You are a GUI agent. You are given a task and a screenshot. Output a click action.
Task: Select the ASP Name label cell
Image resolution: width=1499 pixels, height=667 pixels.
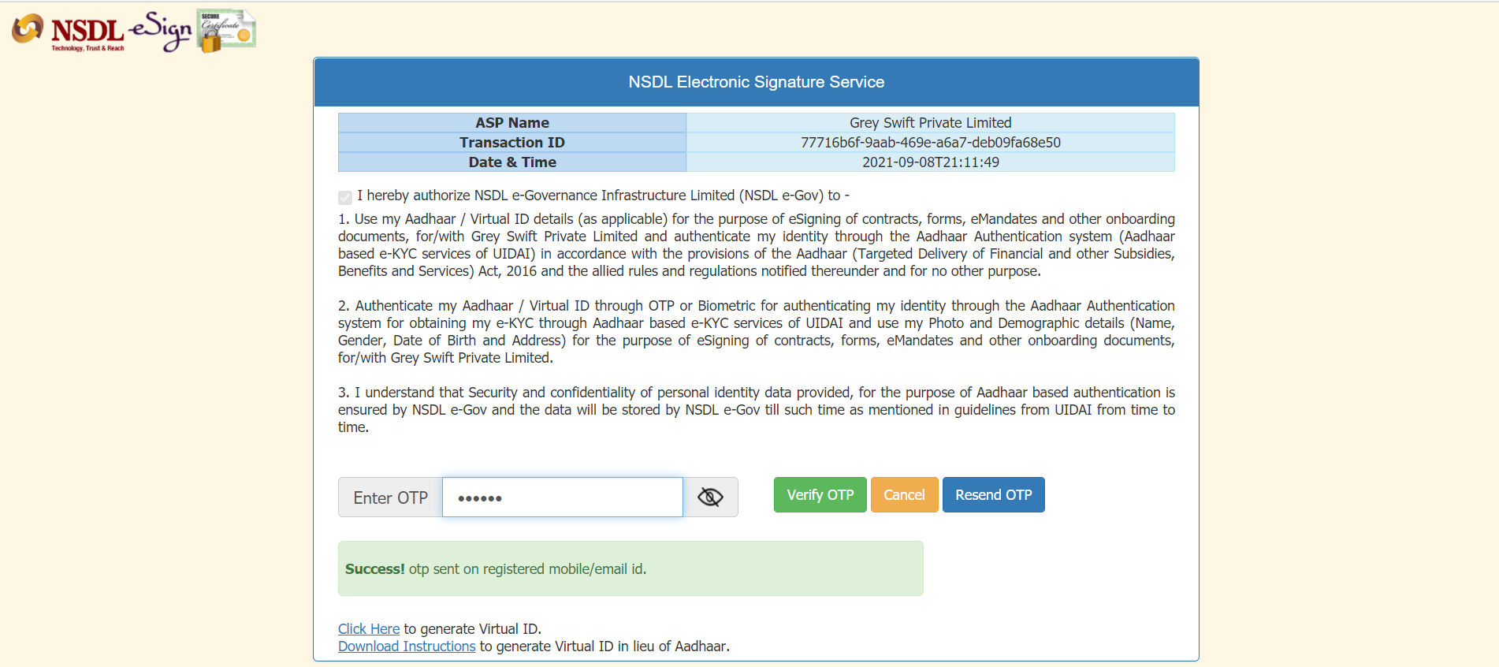512,122
